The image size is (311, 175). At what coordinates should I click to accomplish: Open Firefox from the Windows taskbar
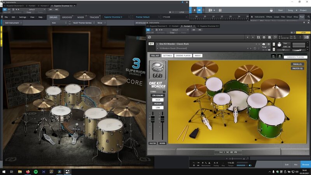point(28,171)
